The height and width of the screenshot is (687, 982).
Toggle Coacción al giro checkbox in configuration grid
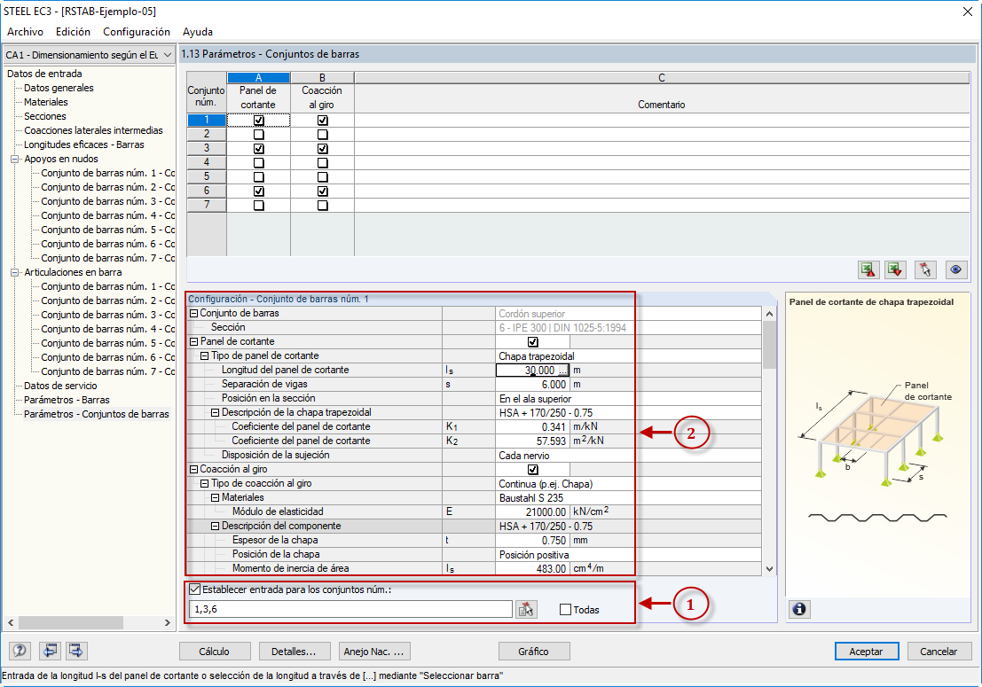coord(533,469)
